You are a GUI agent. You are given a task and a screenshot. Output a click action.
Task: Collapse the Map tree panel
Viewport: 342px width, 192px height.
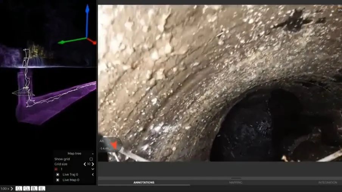pos(93,154)
